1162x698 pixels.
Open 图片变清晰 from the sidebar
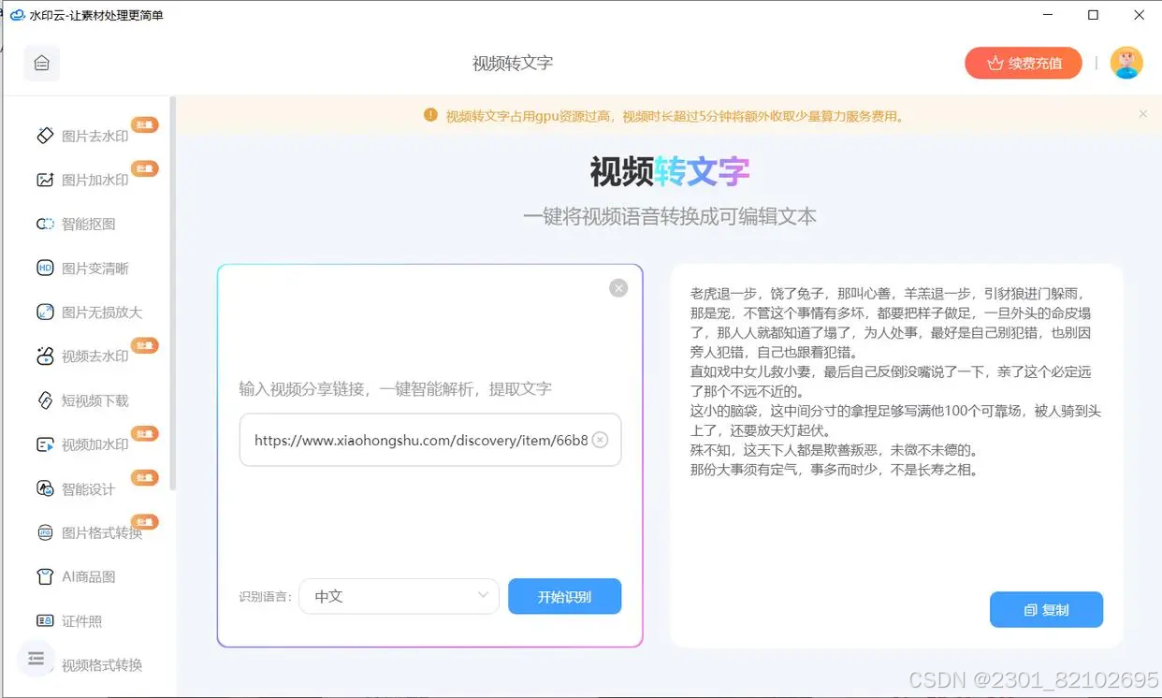coord(95,269)
